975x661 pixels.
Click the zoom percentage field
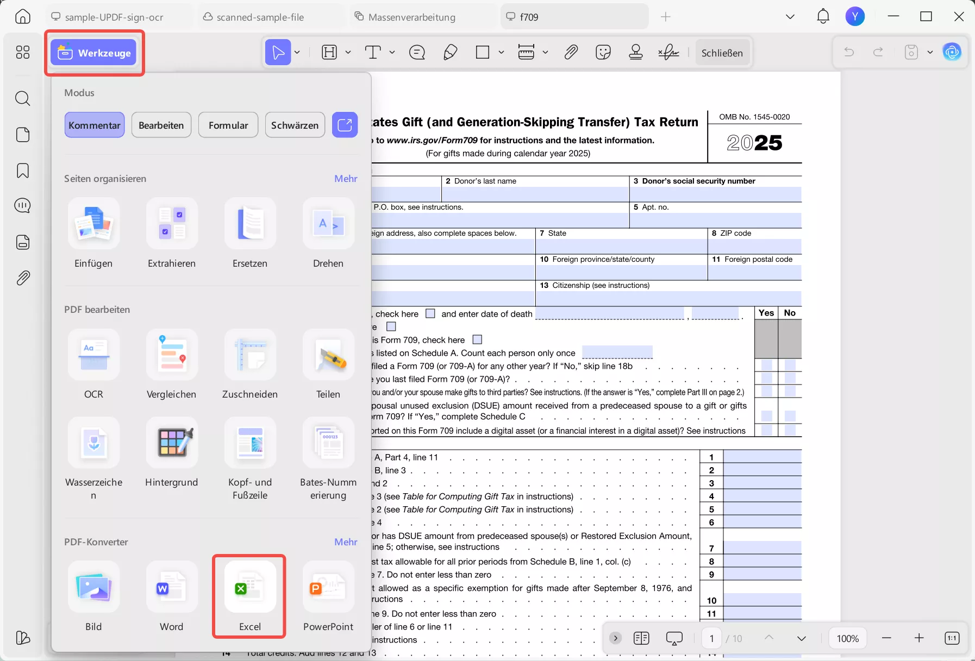[x=848, y=638]
